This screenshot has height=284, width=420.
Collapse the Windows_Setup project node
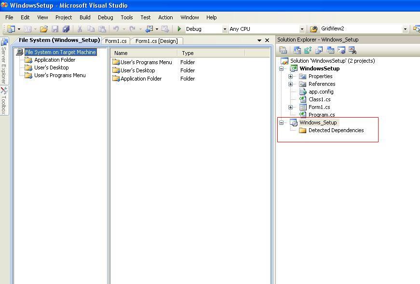coord(281,122)
